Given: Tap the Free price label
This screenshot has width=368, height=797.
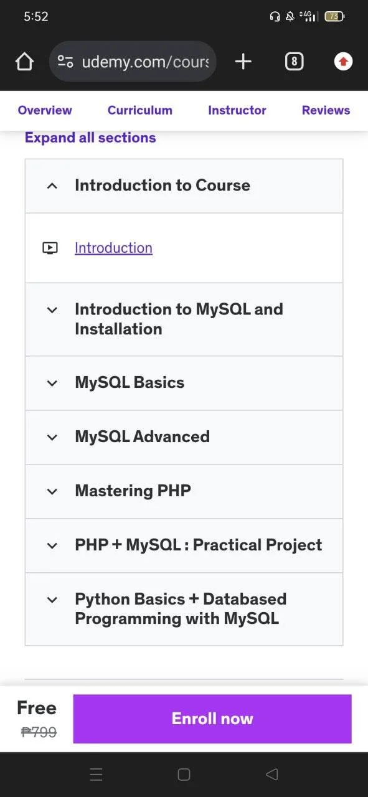Looking at the screenshot, I should [x=37, y=708].
